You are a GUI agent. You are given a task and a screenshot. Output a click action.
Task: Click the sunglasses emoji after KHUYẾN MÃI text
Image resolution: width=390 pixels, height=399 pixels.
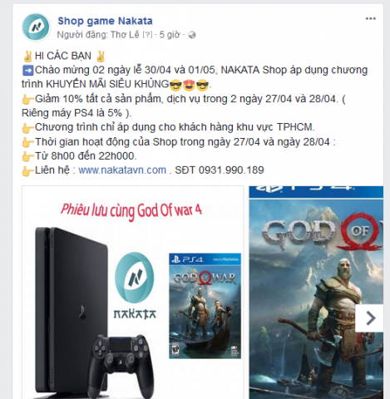(175, 85)
